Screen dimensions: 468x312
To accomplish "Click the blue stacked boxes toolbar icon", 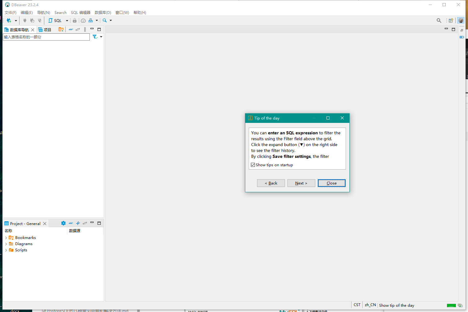I will (x=90, y=20).
